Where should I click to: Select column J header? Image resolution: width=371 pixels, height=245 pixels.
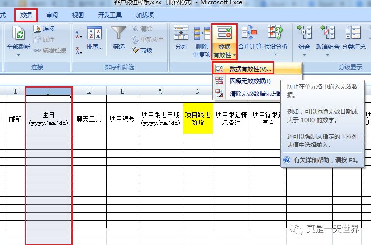(48, 91)
